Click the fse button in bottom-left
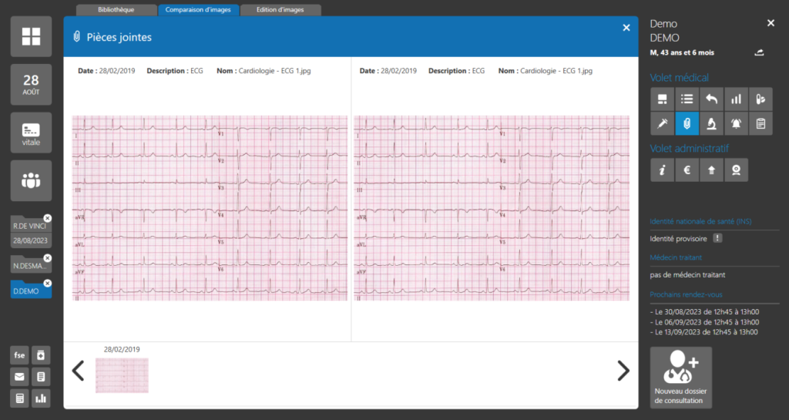Screen dimensions: 789x420 20,355
